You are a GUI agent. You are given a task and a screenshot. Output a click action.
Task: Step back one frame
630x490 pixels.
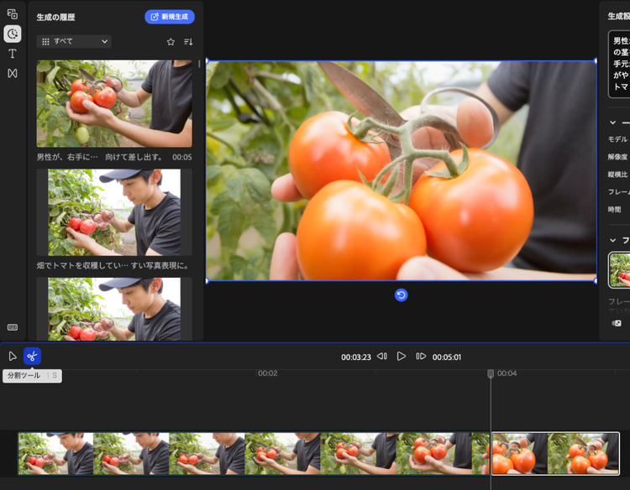[382, 357]
